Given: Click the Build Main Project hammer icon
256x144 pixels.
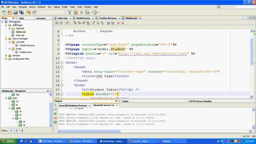Looking at the screenshot, I should click(70, 12).
